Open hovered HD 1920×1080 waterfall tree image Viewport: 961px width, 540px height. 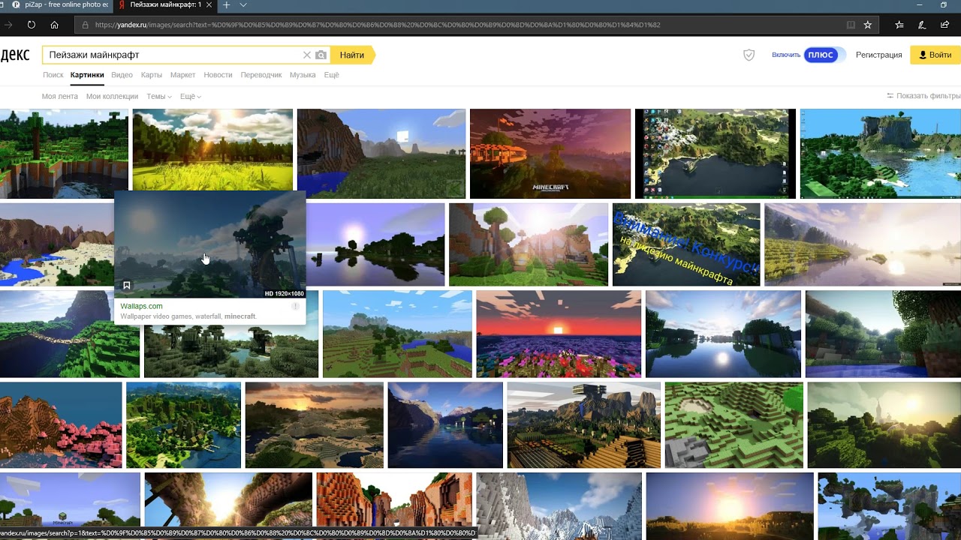210,245
